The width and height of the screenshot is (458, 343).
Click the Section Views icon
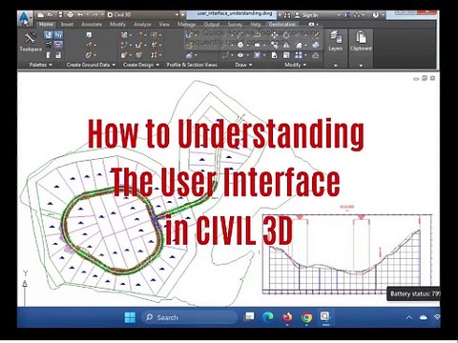[x=190, y=55]
